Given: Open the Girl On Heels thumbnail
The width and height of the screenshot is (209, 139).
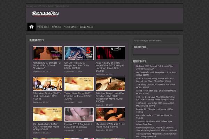Looking at the screenshot, I should 79,53.
